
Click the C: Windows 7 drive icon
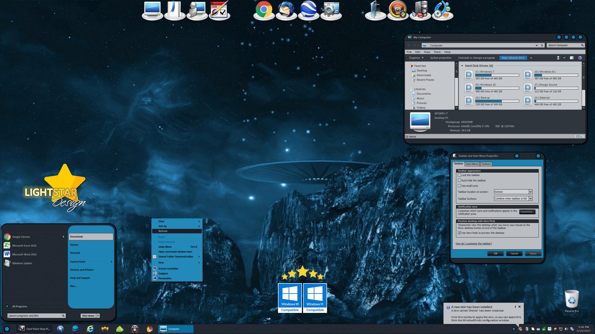click(469, 75)
